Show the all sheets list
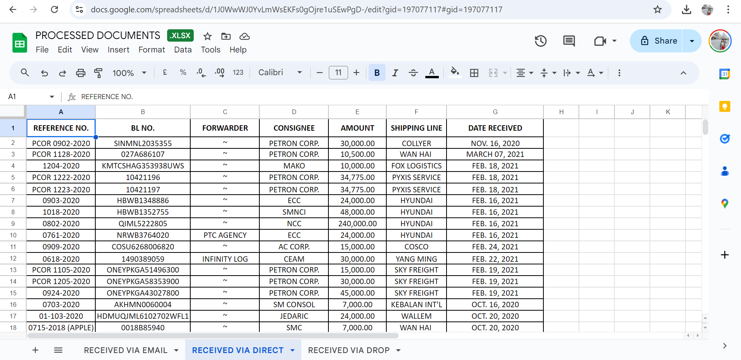 point(58,350)
